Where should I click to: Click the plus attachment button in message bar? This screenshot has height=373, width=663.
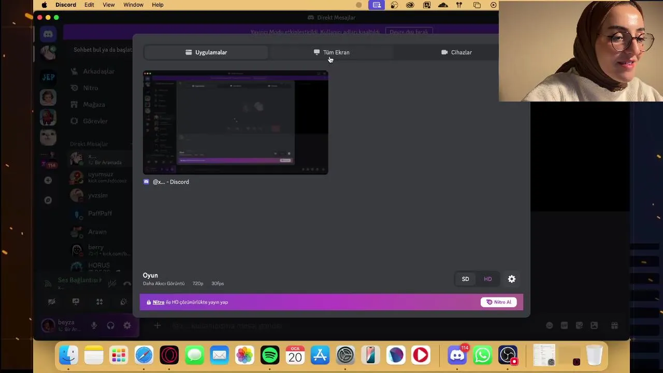point(157,325)
